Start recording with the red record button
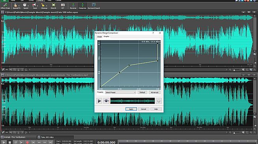Image resolution: width=258 pixels, height=144 pixels. pos(27,142)
